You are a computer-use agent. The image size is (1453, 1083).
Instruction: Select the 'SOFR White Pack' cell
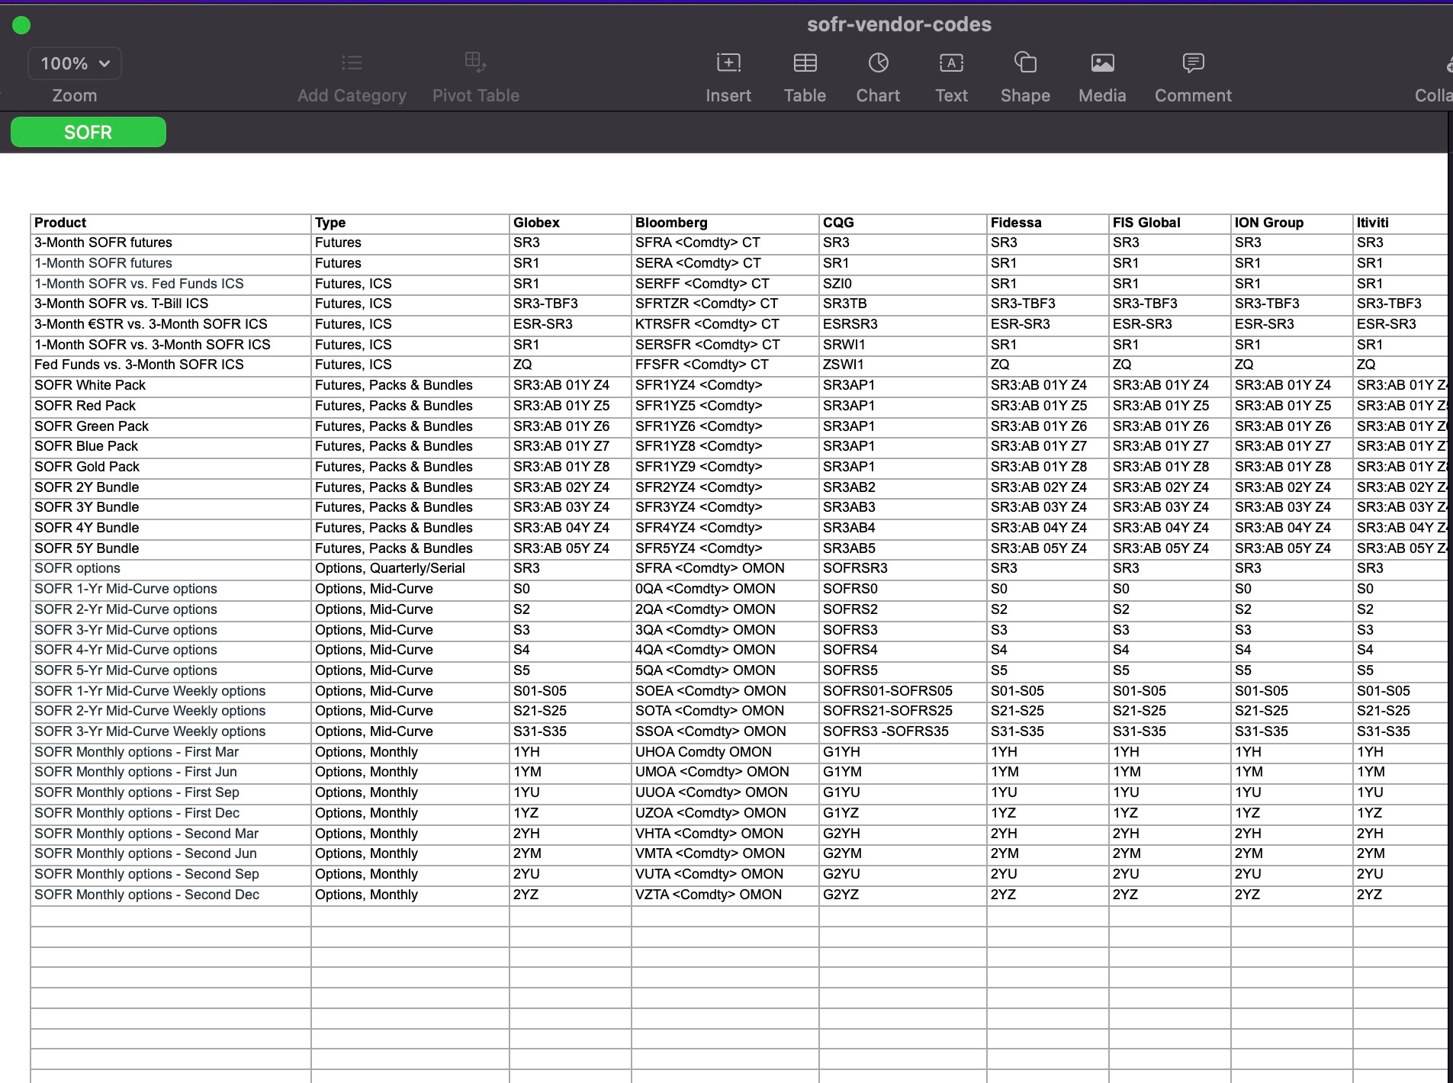(171, 385)
